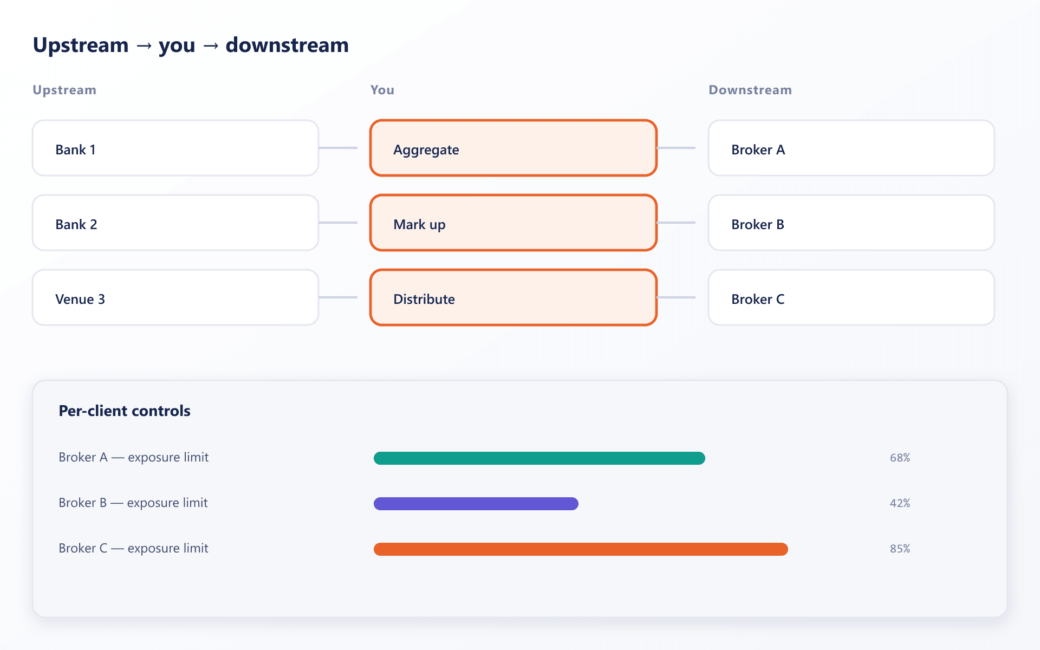Select the Bank 1 upstream card

tap(175, 148)
